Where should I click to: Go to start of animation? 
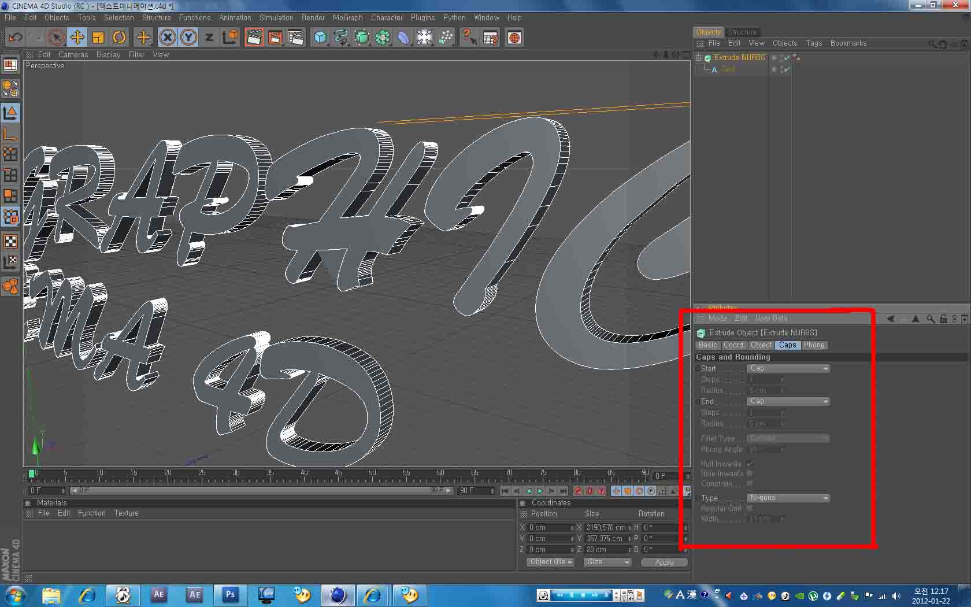pos(505,491)
